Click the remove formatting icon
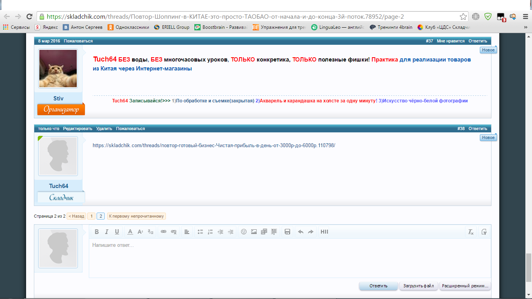This screenshot has width=532, height=299. [471, 232]
